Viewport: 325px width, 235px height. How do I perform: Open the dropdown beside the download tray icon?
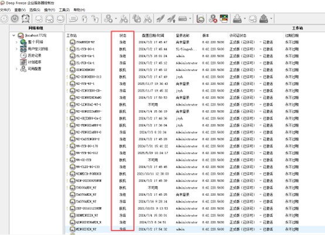pos(245,19)
